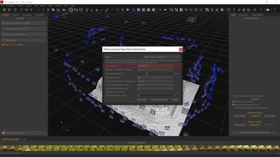Expand the Textured Meshes section
Screen dimensions: 280x157
(24, 133)
